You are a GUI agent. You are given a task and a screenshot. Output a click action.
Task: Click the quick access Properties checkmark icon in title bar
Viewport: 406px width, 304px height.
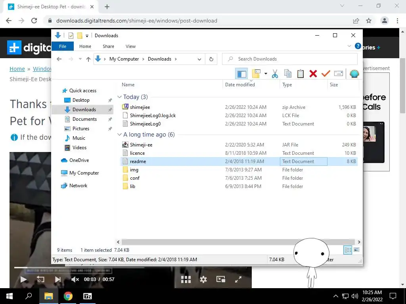[71, 36]
